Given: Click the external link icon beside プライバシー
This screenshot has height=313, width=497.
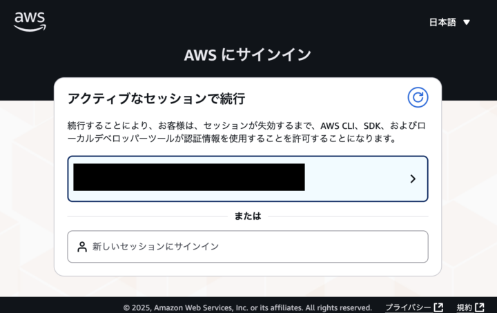Looking at the screenshot, I should point(438,307).
